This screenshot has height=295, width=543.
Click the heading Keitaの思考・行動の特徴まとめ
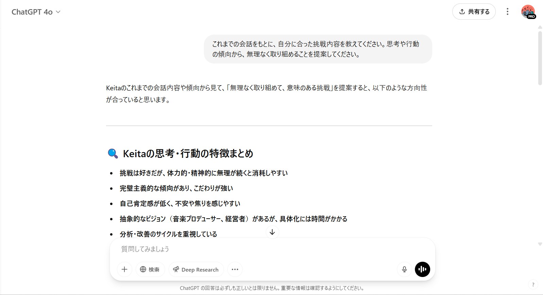tap(188, 153)
